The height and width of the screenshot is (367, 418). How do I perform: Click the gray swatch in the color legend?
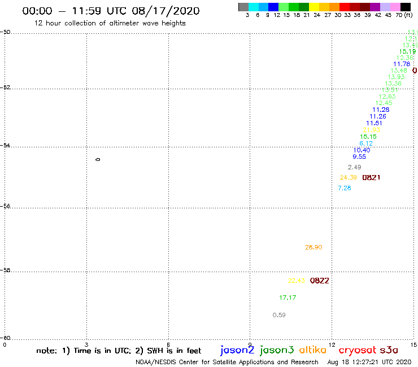[x=243, y=7]
